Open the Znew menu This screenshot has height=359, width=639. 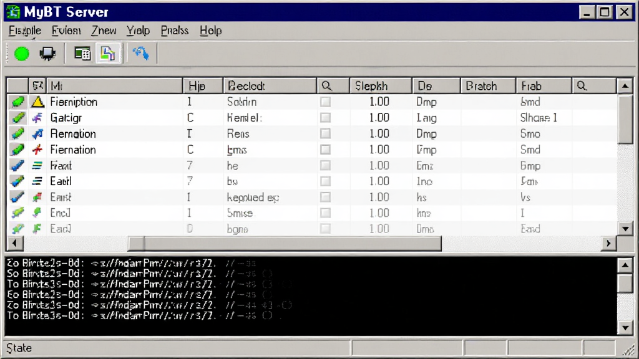(104, 31)
